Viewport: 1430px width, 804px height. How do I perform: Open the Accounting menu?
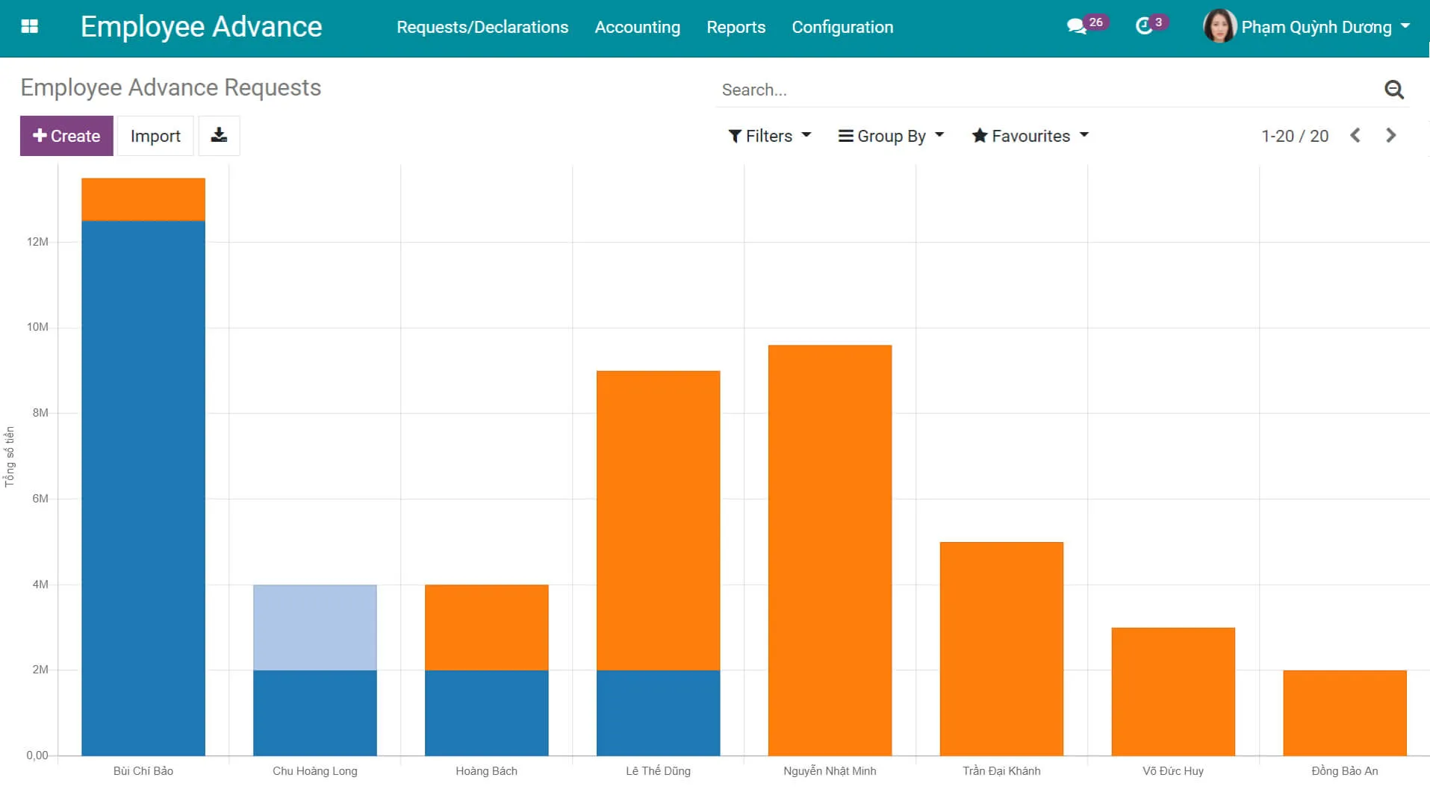click(637, 27)
